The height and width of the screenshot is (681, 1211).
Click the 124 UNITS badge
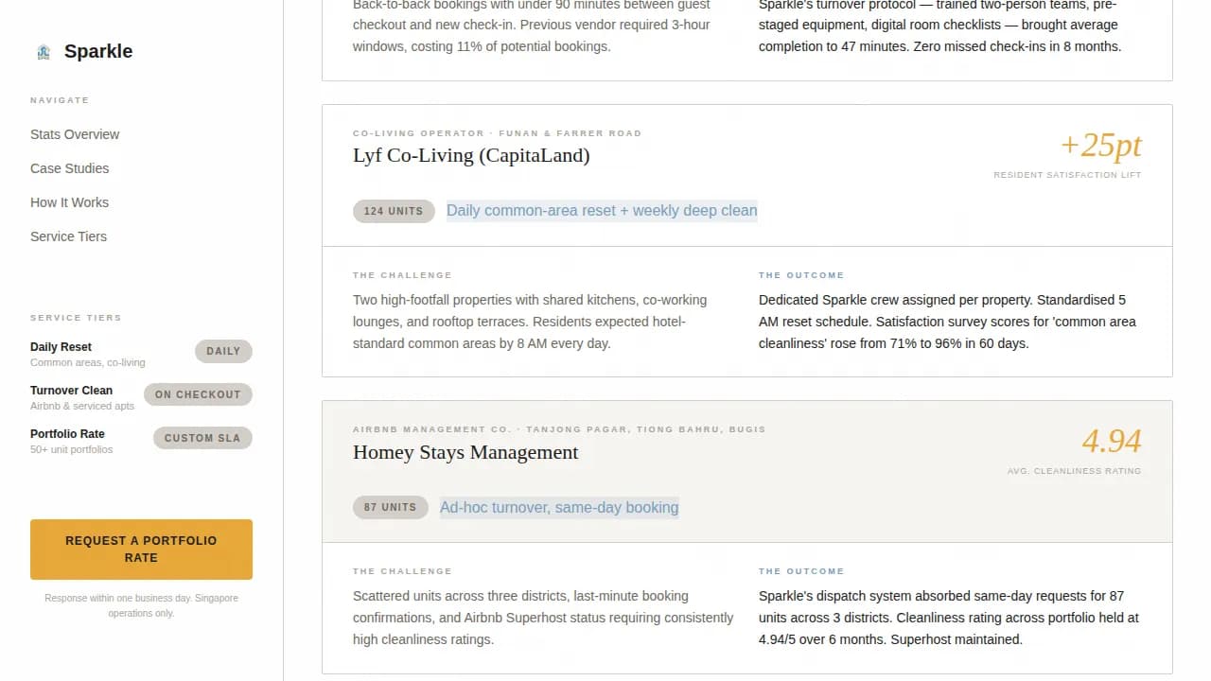394,211
